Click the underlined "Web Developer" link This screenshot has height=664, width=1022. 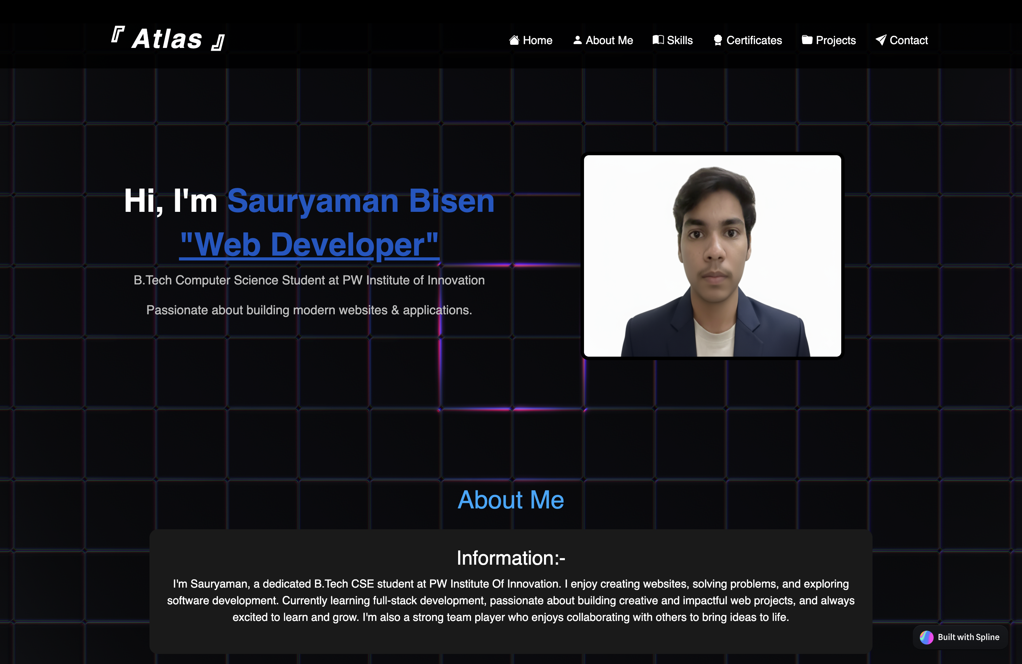[309, 244]
